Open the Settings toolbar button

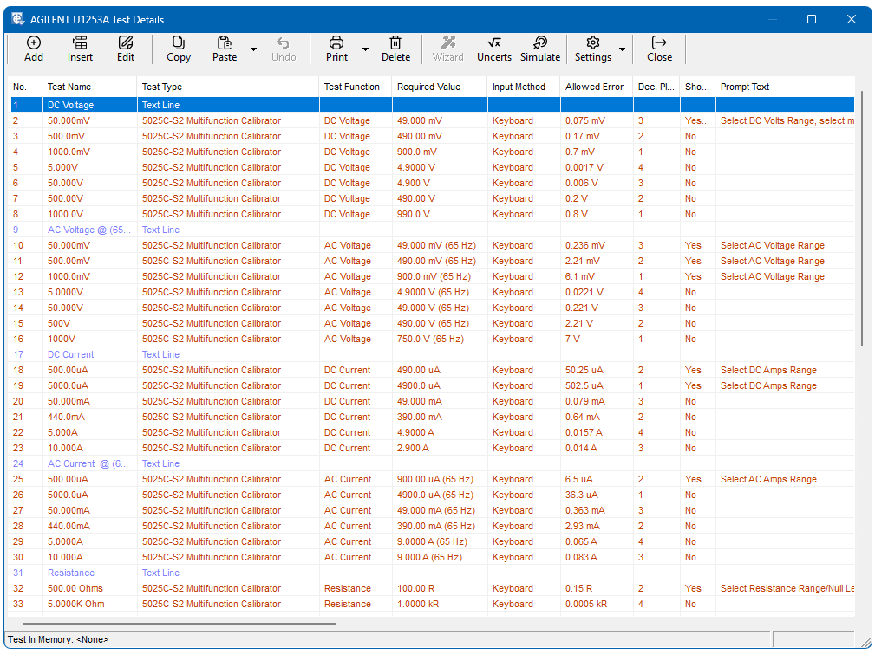593,49
